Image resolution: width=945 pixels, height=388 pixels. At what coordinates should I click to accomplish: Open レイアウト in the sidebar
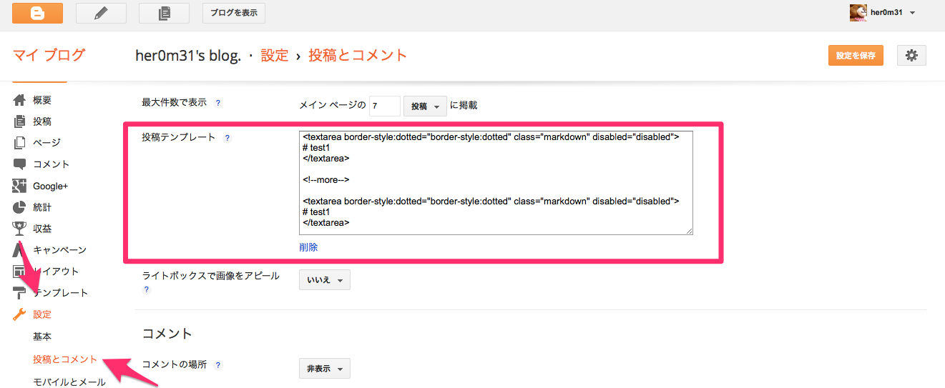point(56,272)
